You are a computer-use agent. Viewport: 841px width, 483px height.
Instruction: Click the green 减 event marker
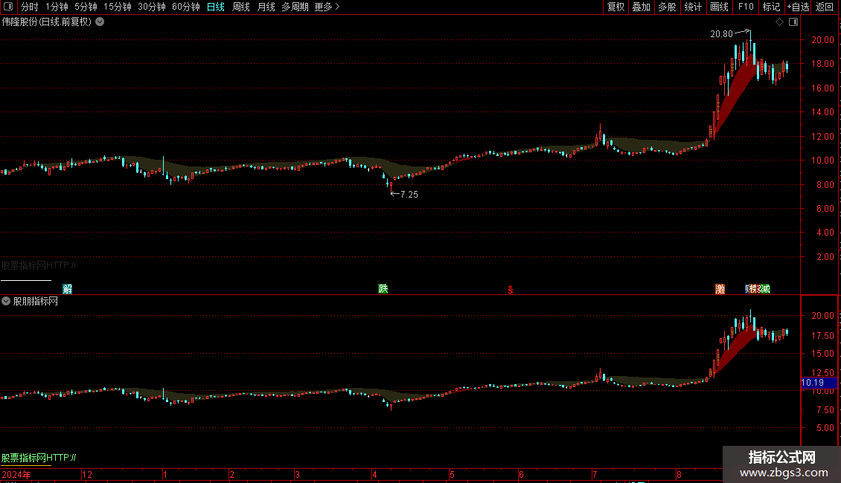[766, 289]
